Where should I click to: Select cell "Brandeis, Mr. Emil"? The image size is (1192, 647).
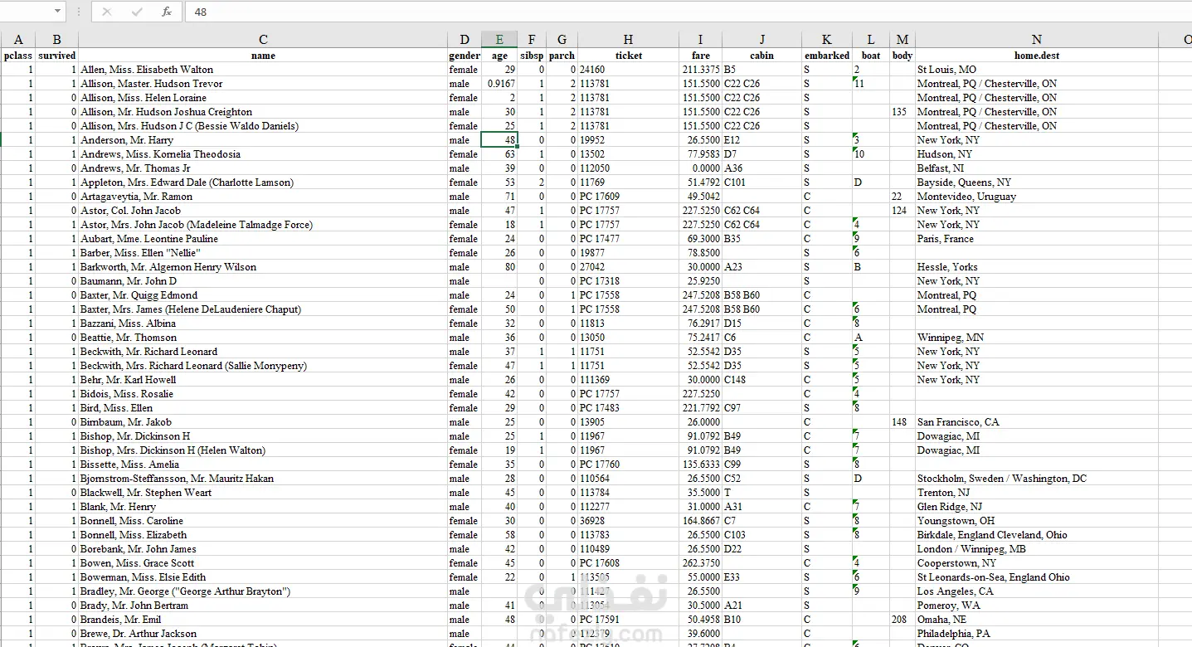pos(263,620)
